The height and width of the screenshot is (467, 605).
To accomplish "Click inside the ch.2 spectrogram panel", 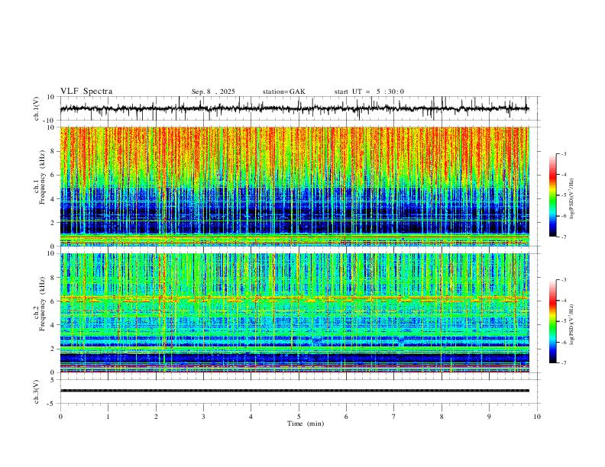I will point(294,313).
